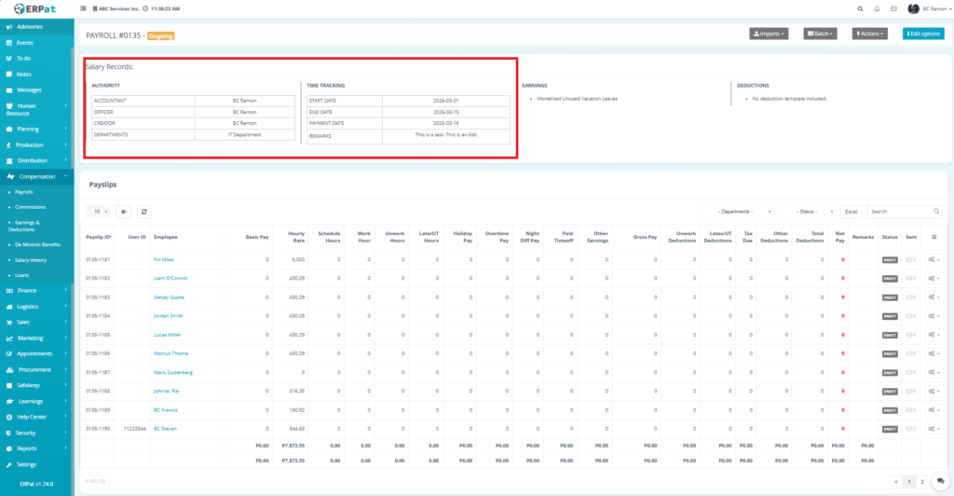Open the notifications bell icon

(x=877, y=8)
